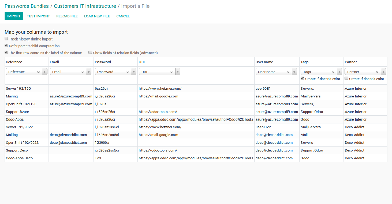Click user name 'user9081'
392x204 pixels.
[263, 88]
